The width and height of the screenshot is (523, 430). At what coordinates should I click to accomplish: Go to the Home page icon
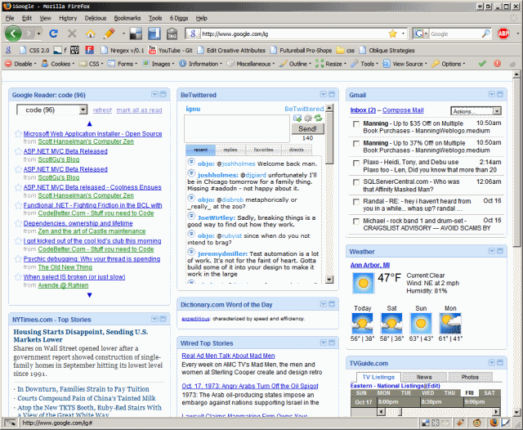91,34
